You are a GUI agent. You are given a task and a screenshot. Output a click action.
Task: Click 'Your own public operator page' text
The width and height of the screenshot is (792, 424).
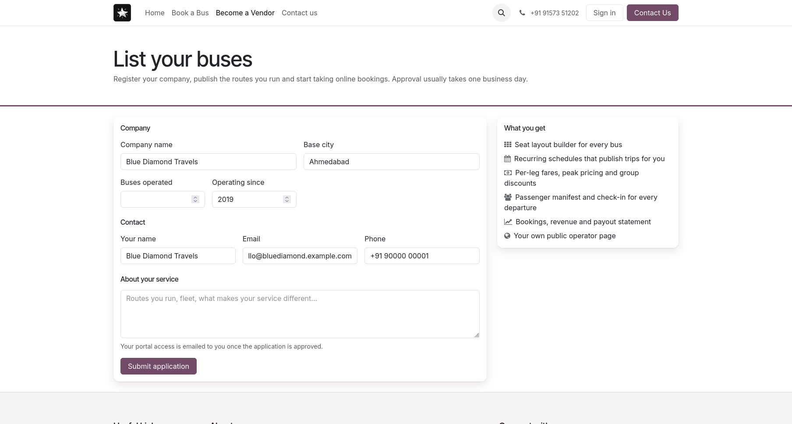(x=565, y=236)
